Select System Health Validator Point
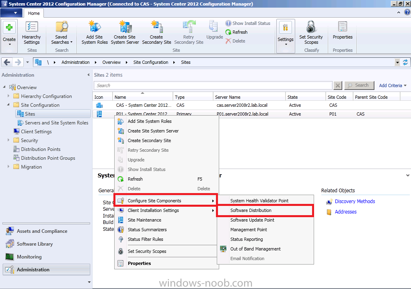The height and width of the screenshot is (289, 411). tap(265, 201)
